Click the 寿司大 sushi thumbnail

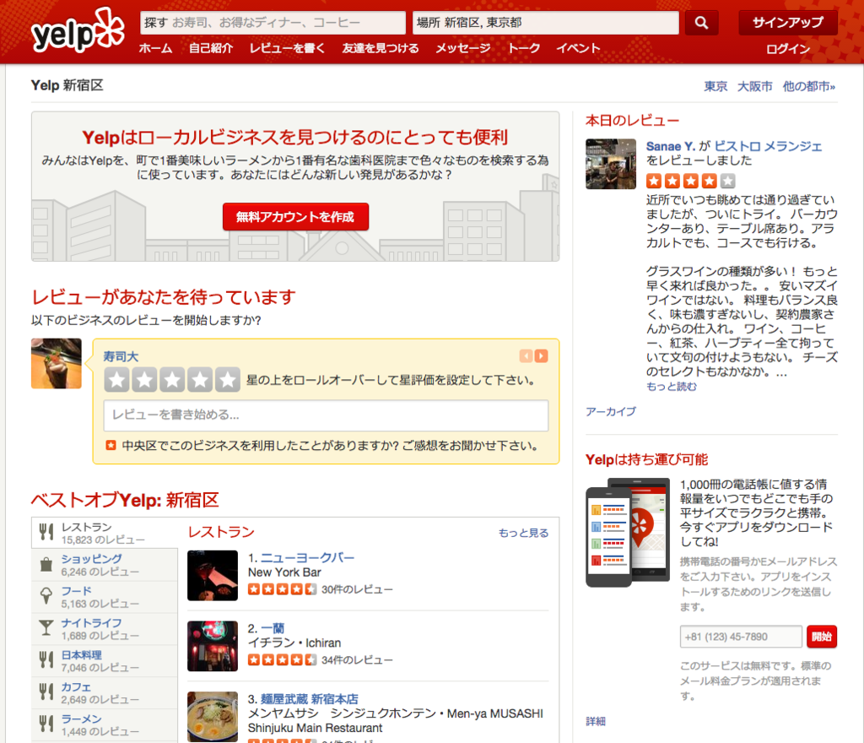point(57,364)
